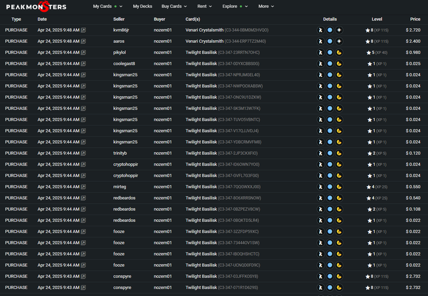Viewport: 428px width, 296px height.
Task: Click the Buyer column header
Action: 159,19
